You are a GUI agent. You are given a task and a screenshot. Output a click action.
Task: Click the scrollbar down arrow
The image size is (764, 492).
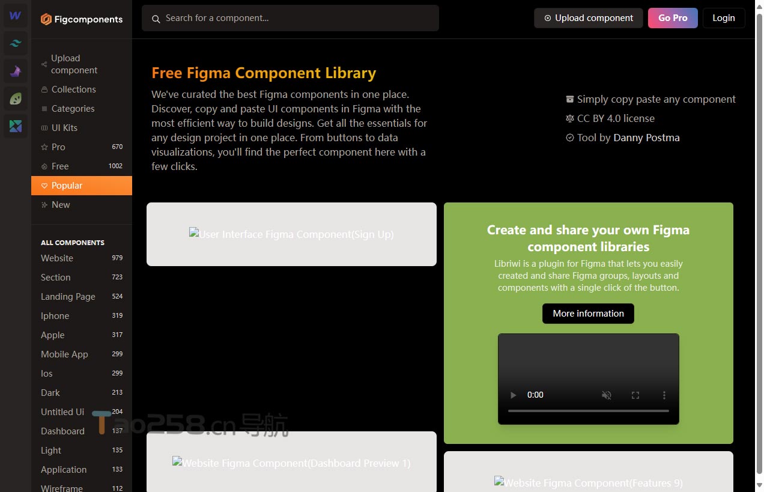click(x=759, y=485)
